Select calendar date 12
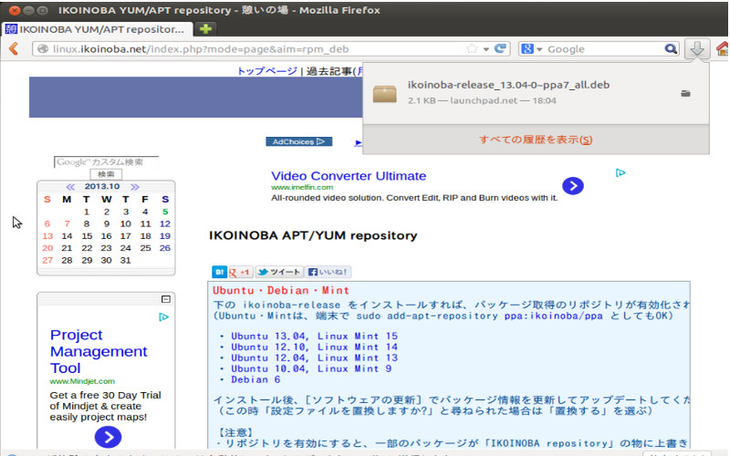Image resolution: width=730 pixels, height=456 pixels. point(165,223)
